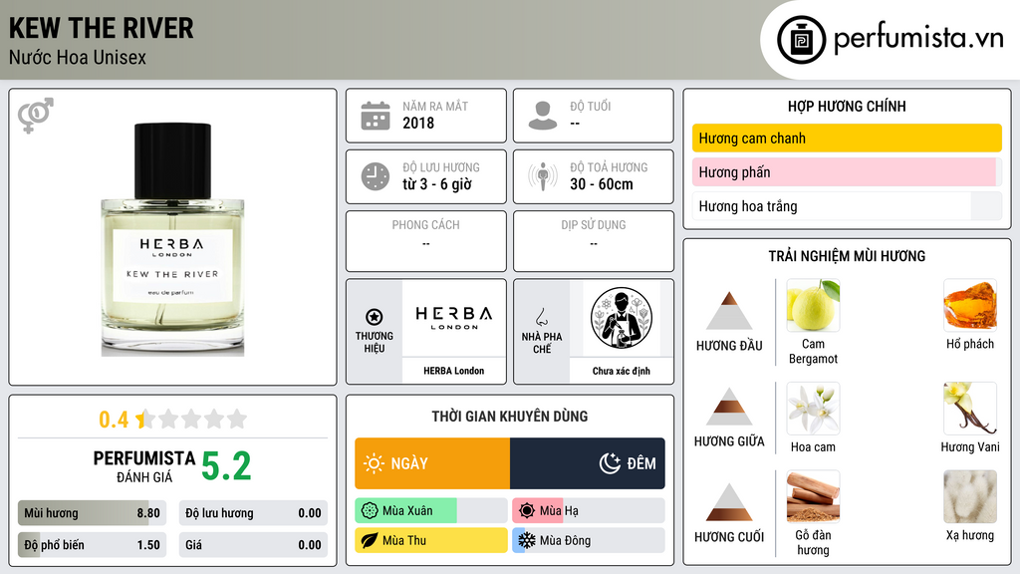1020x574 pixels.
Task: Click the green Perfumista score 5.2
Action: [226, 466]
